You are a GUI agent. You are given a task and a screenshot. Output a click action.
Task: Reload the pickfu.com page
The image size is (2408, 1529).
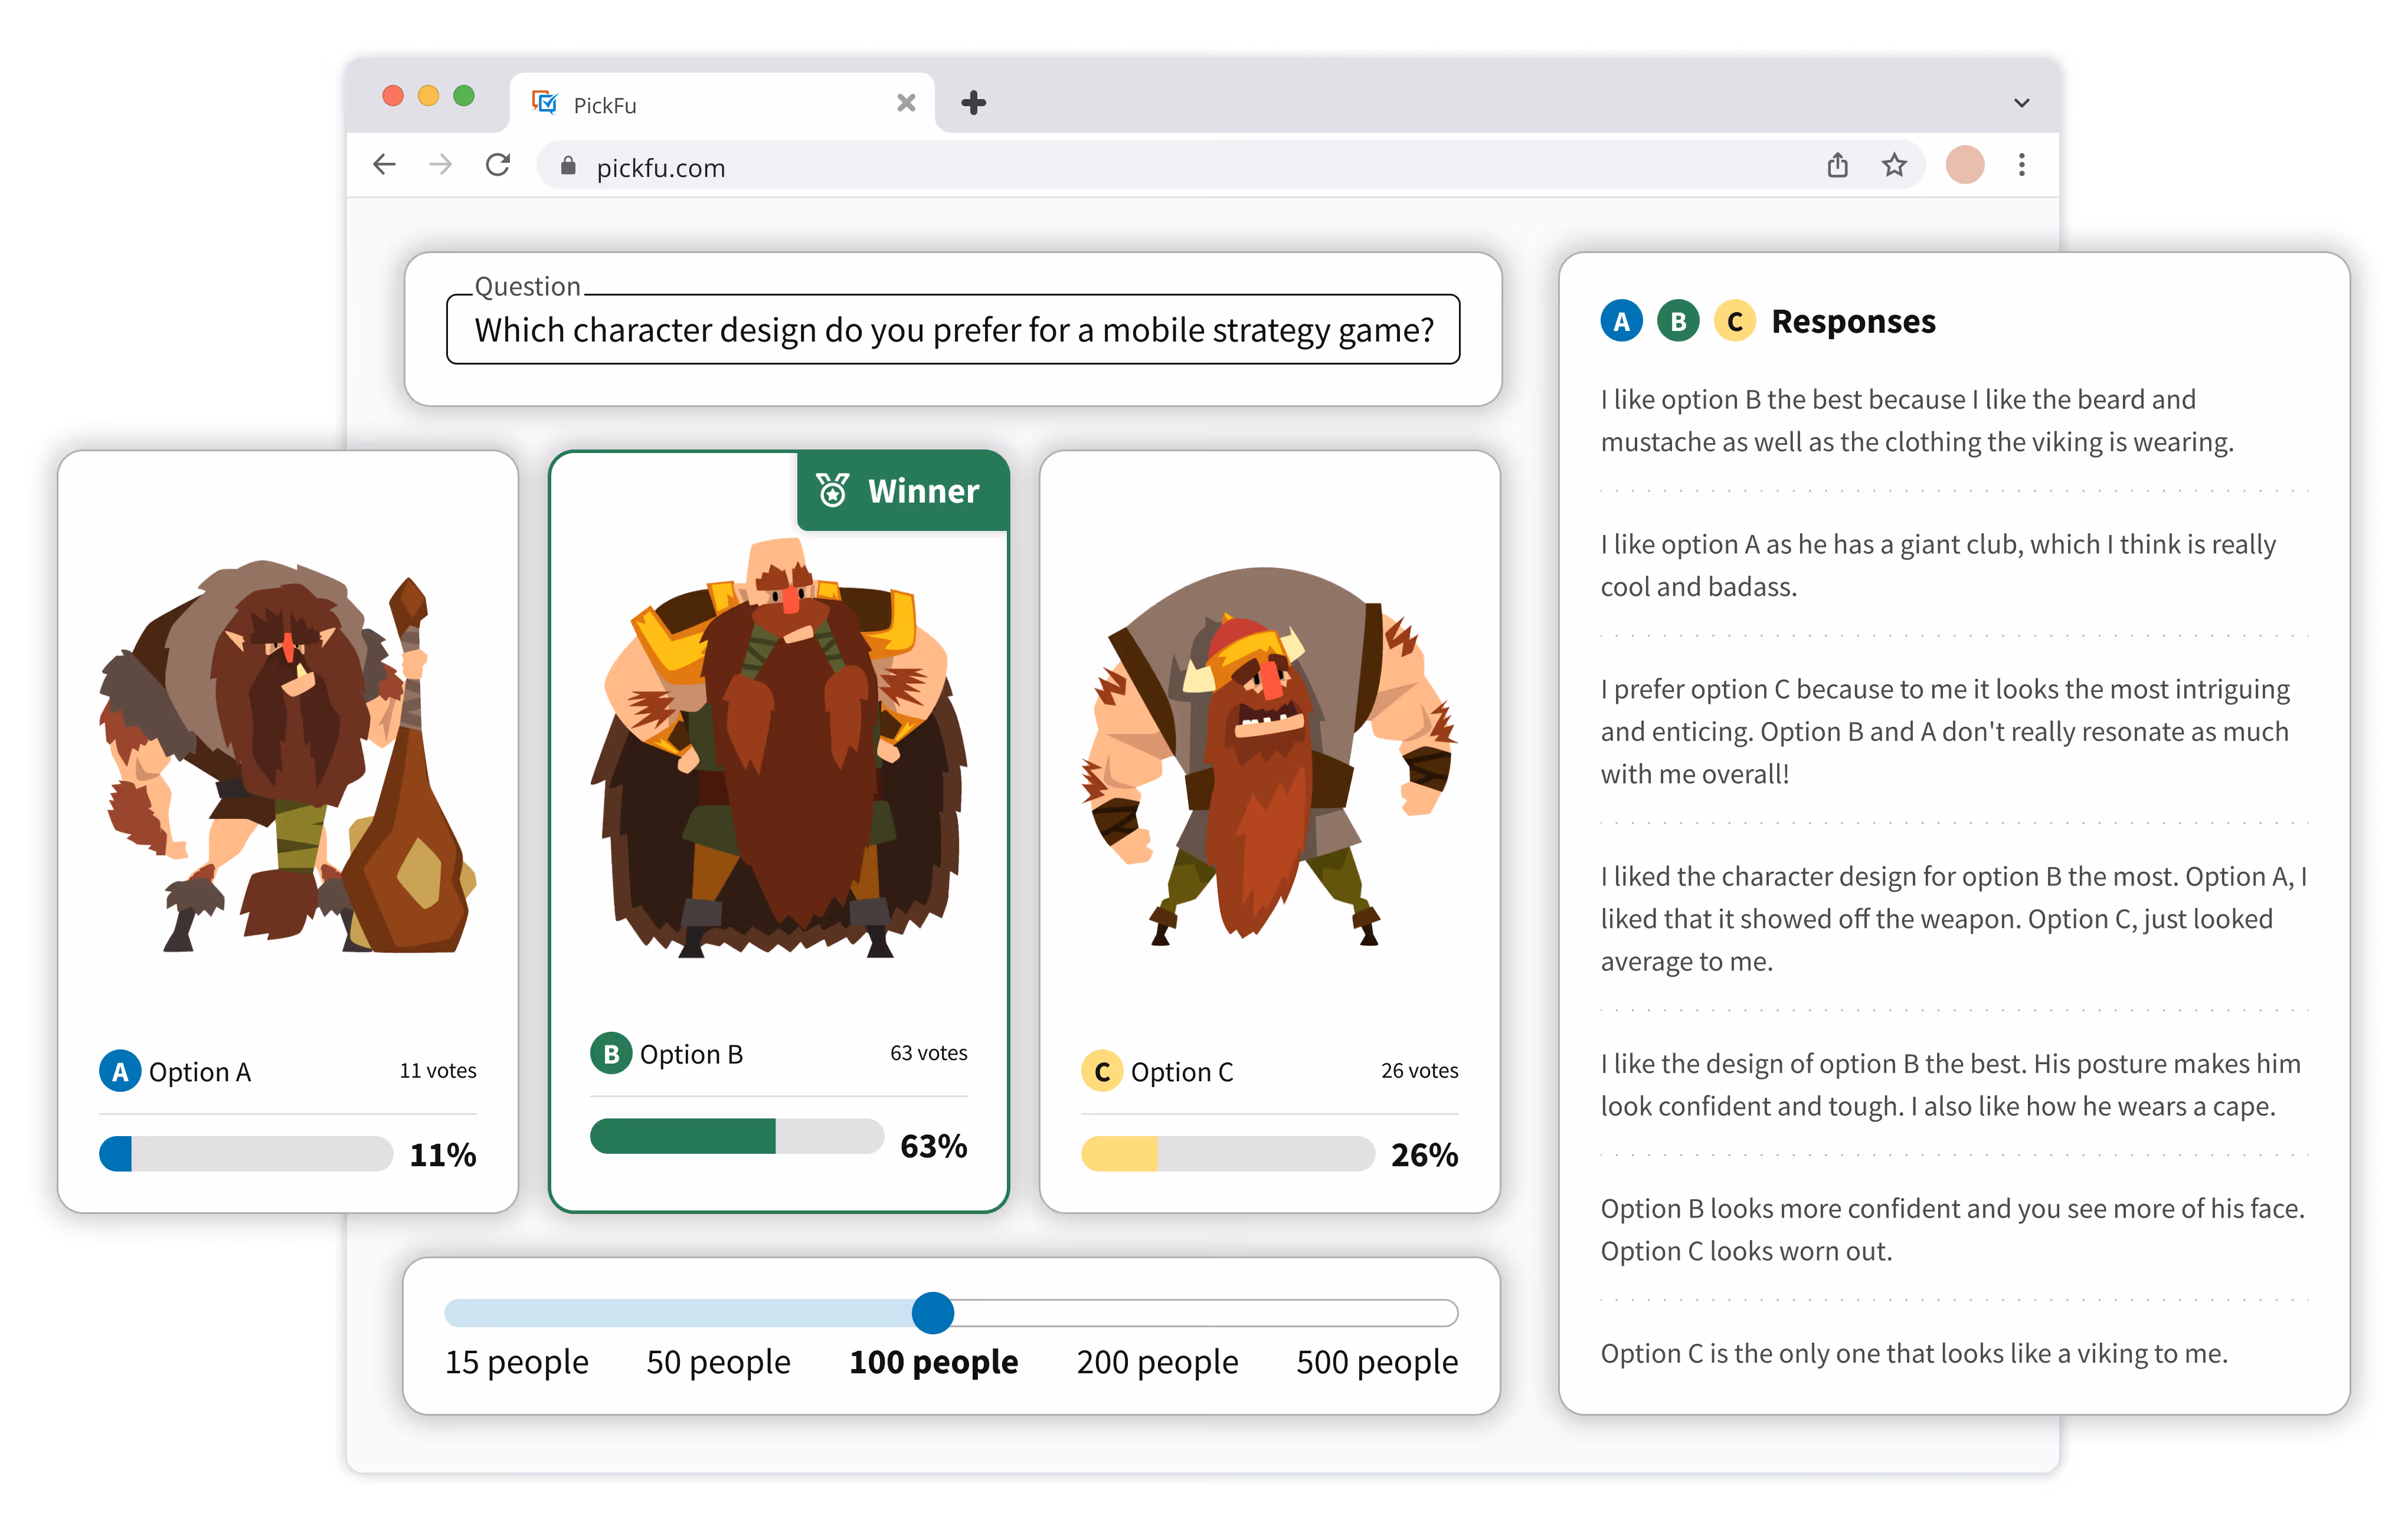(x=498, y=165)
